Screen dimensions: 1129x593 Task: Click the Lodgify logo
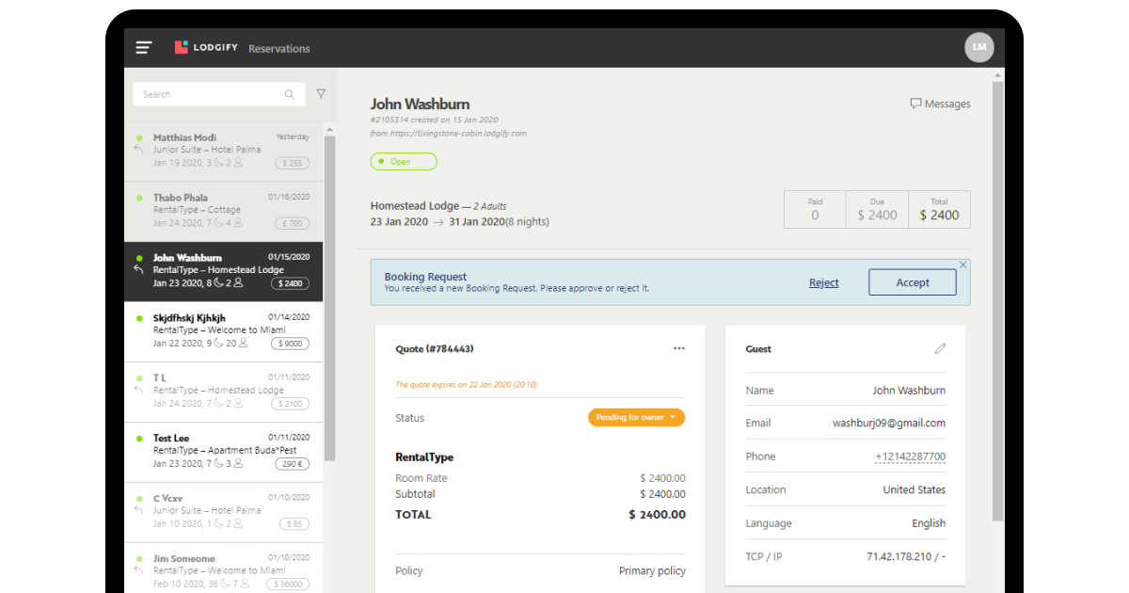click(206, 47)
